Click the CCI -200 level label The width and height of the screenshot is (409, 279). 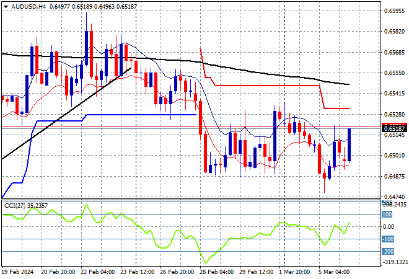click(387, 251)
